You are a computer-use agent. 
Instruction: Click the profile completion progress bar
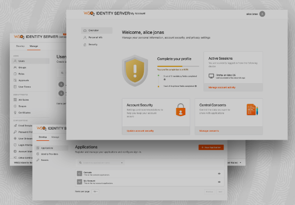pyautogui.click(x=178, y=66)
